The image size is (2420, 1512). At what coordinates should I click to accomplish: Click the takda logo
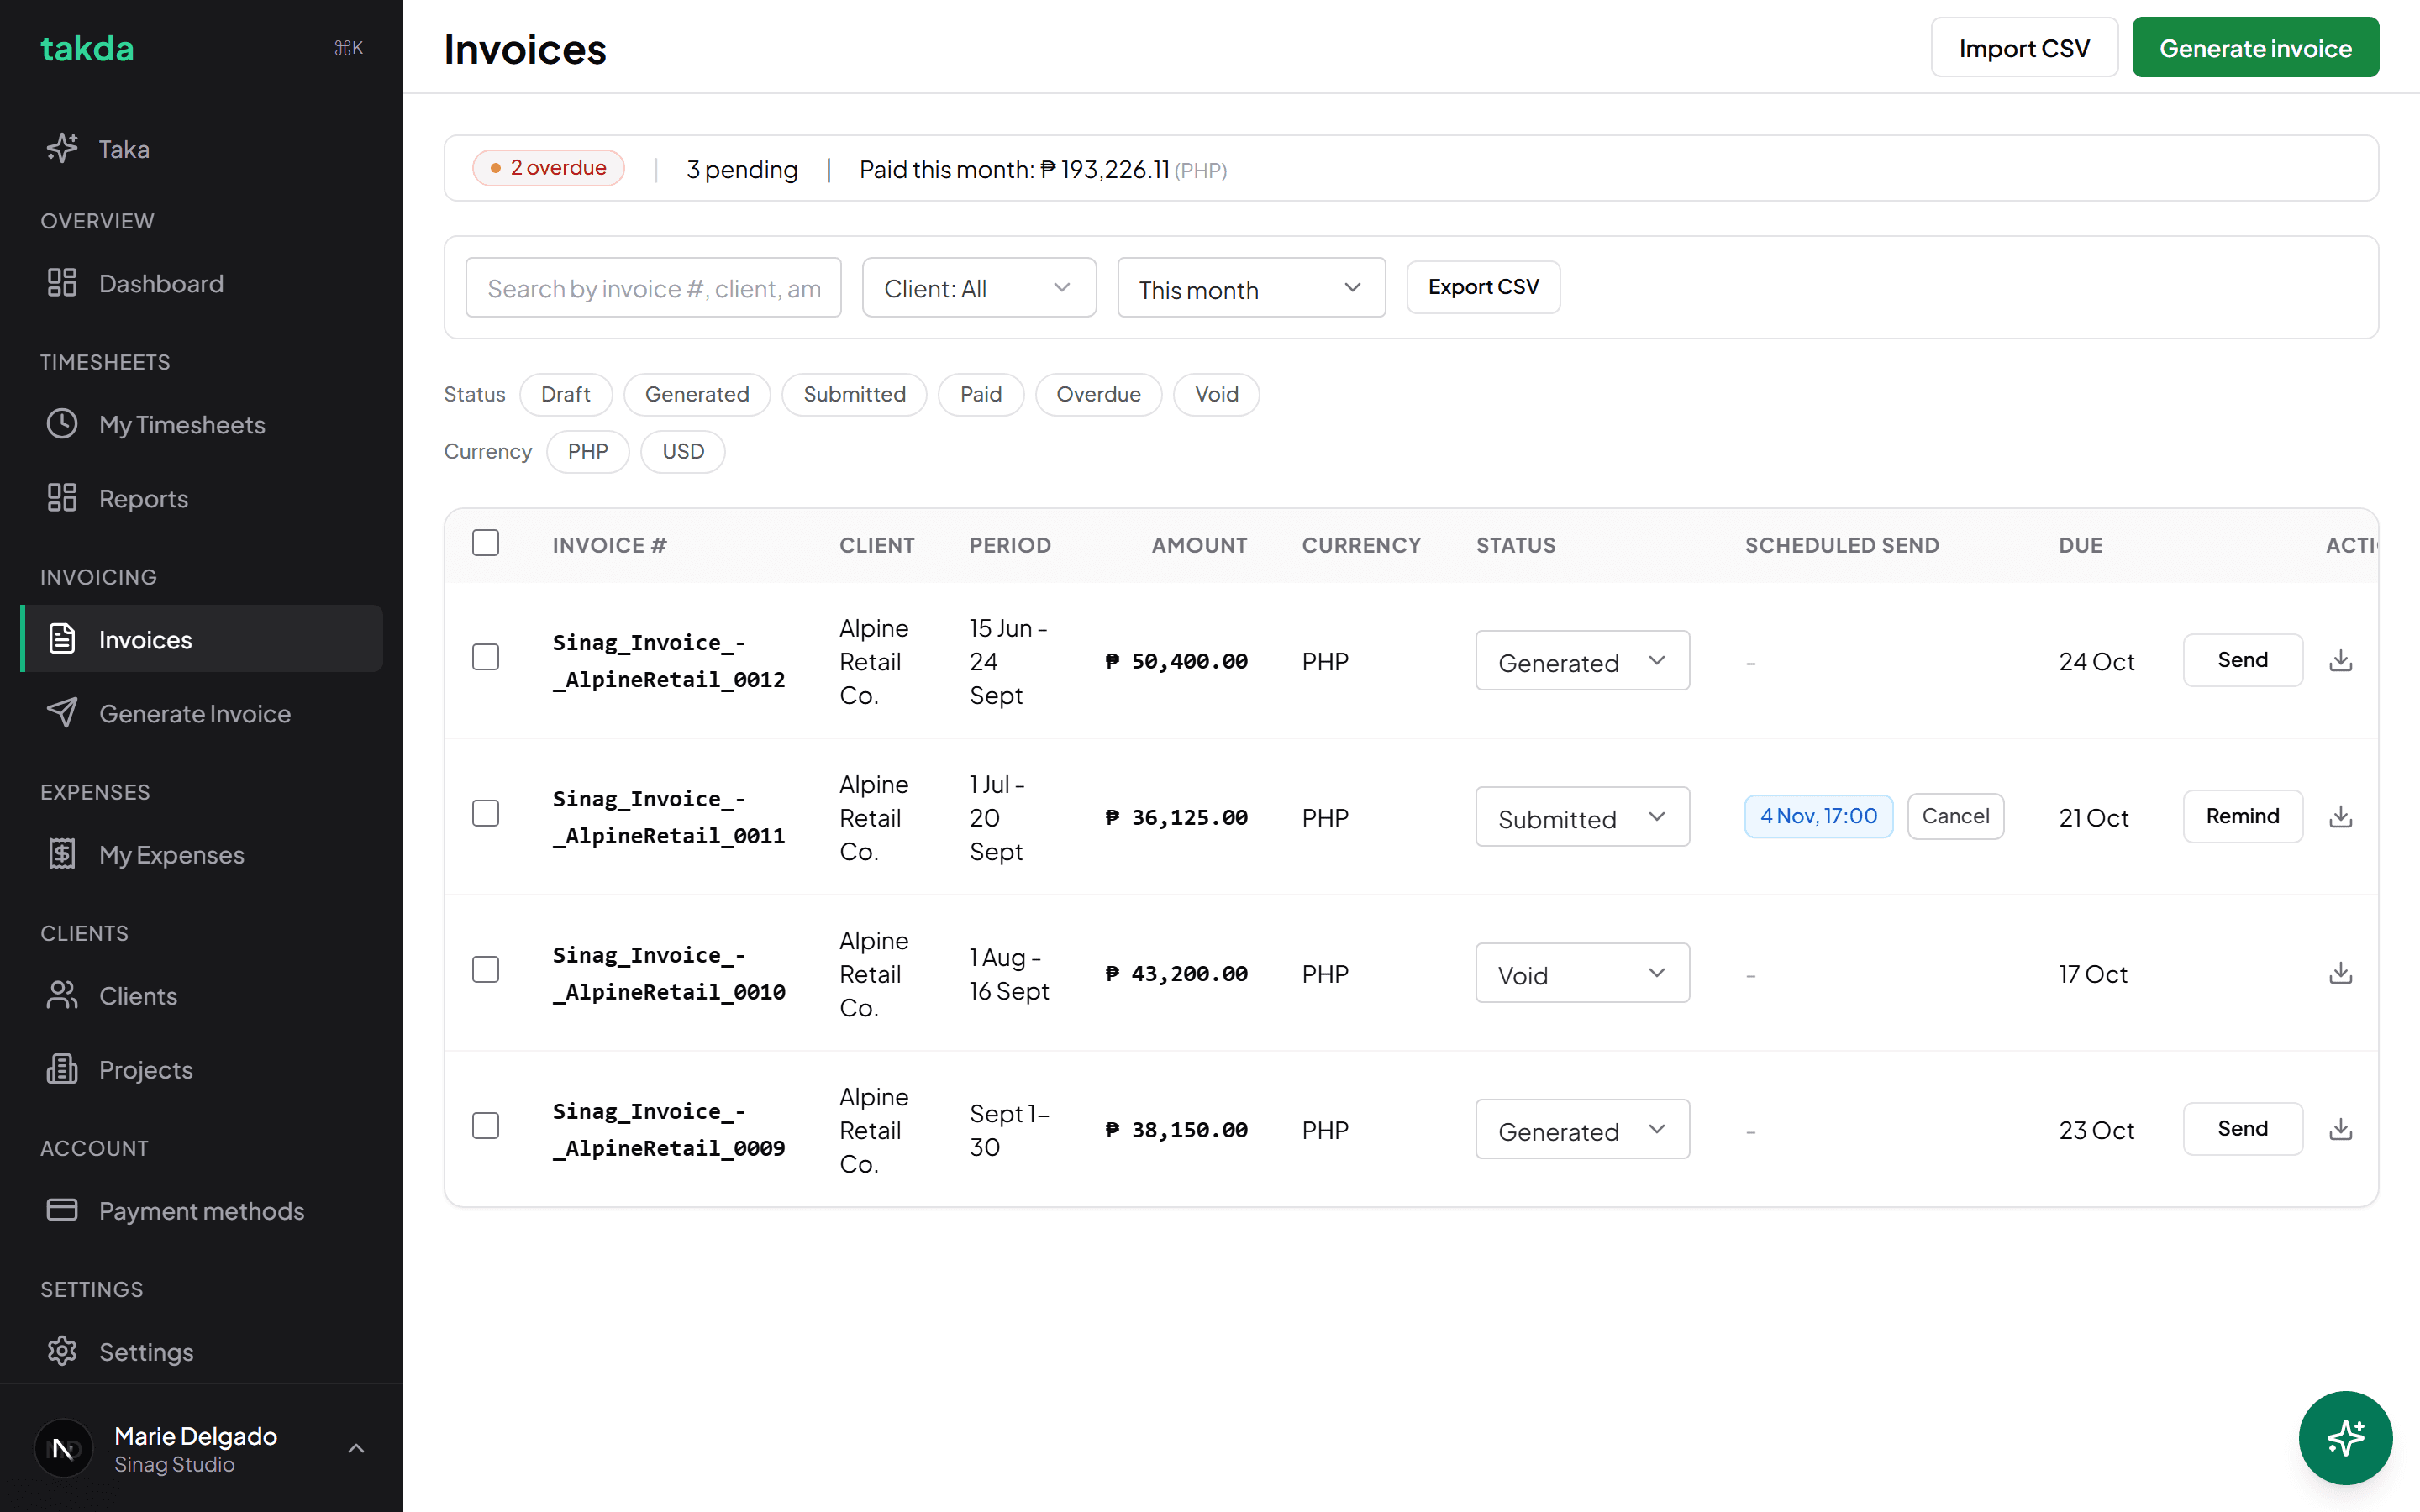[87, 48]
